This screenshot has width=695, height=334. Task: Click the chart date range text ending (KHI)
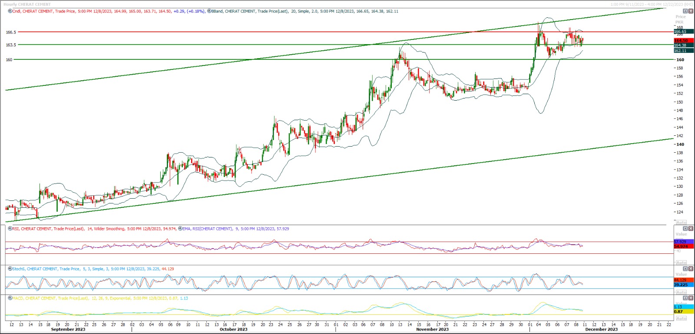click(x=652, y=4)
